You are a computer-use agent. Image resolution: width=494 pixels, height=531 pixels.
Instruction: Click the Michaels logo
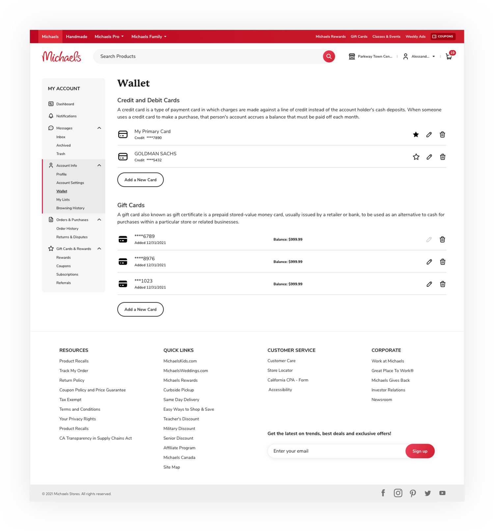pos(61,57)
